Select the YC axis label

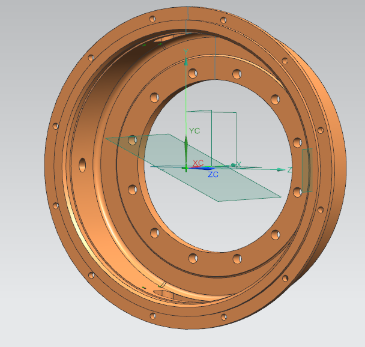coord(195,131)
